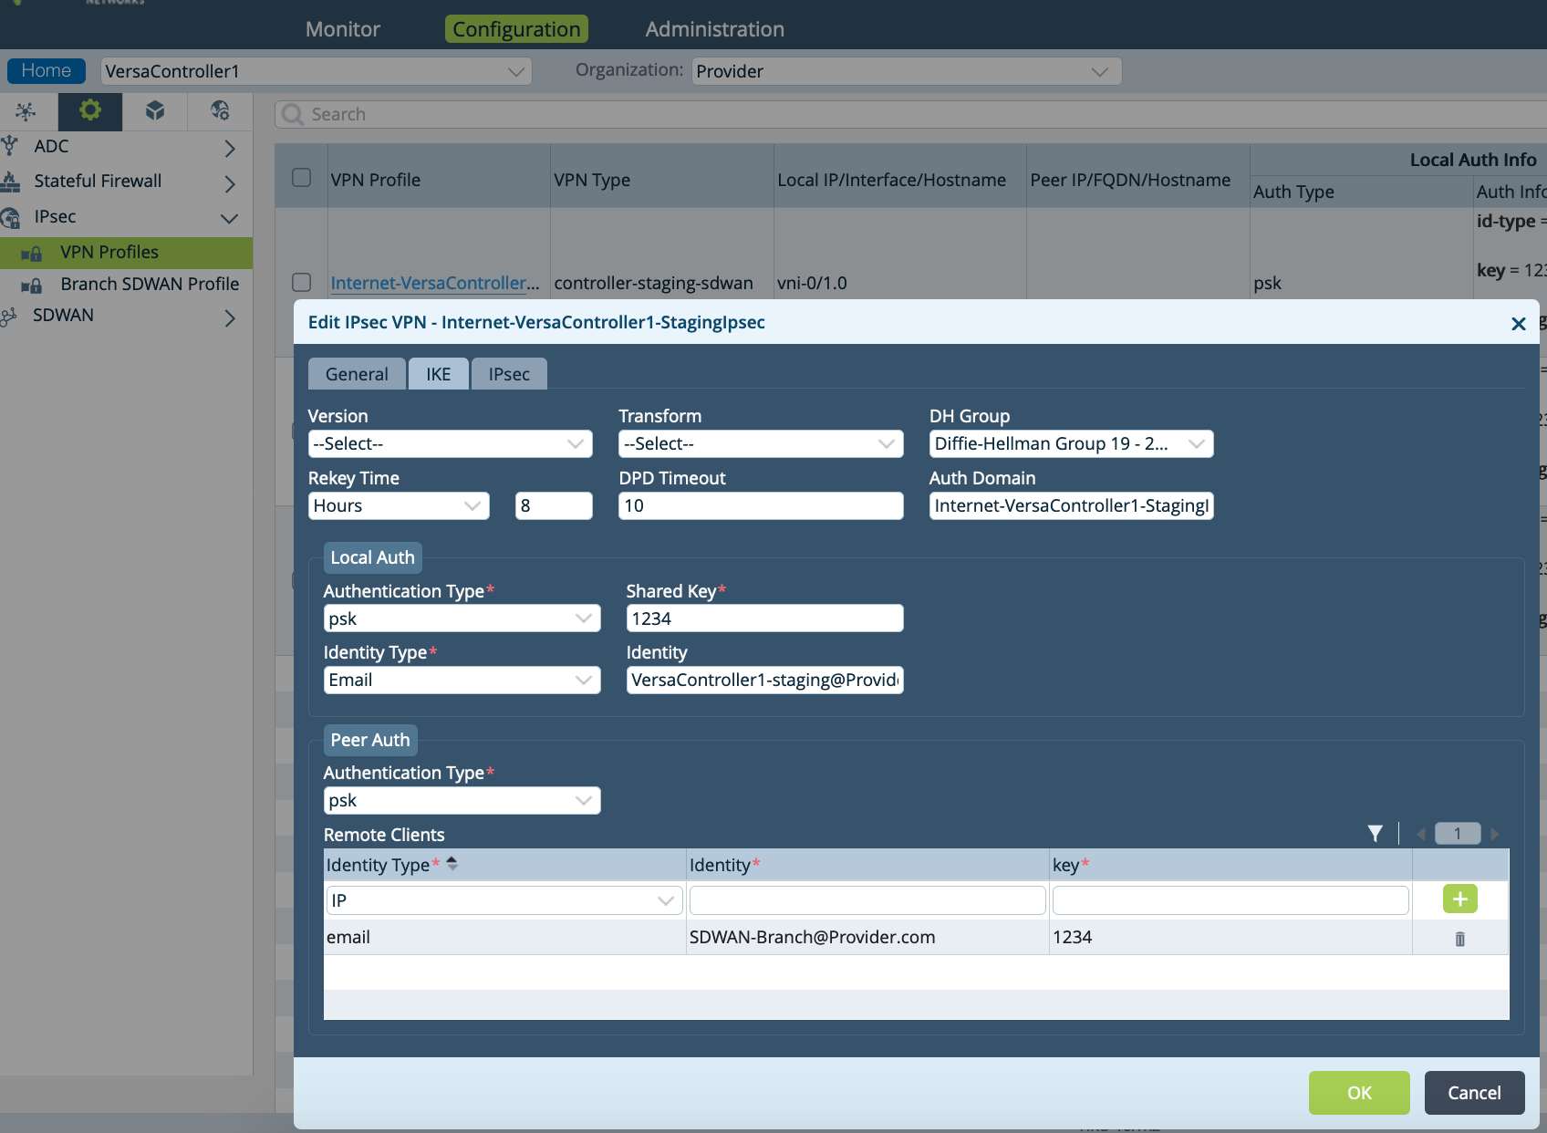Switch to the Monitor tab
This screenshot has height=1133, width=1547.
(343, 29)
